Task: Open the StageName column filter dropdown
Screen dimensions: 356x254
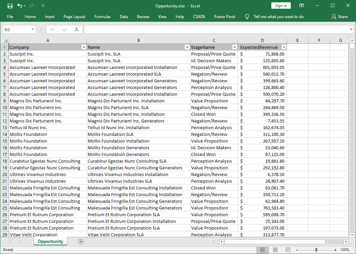Action: [x=235, y=47]
